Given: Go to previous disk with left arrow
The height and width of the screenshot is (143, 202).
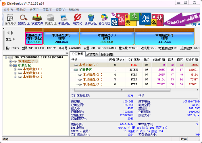Looking at the screenshot, I should point(8,33).
